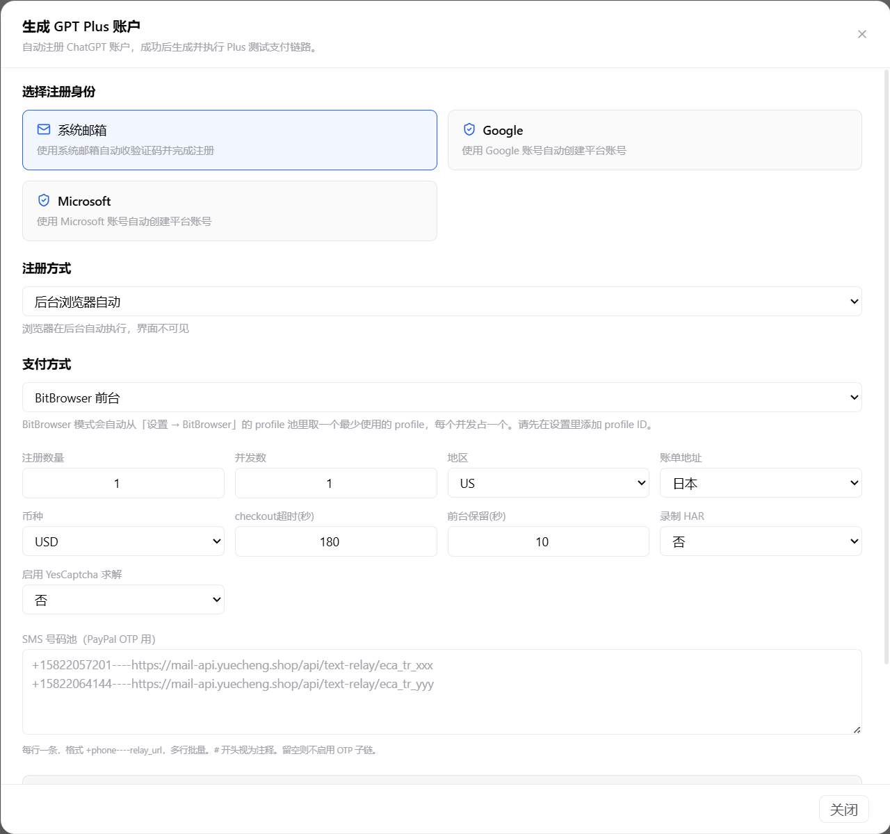The image size is (890, 834).
Task: Open the 币种 dropdown showing USD
Action: [123, 541]
